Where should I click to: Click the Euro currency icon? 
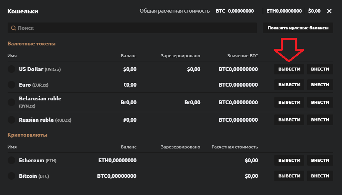click(x=11, y=85)
